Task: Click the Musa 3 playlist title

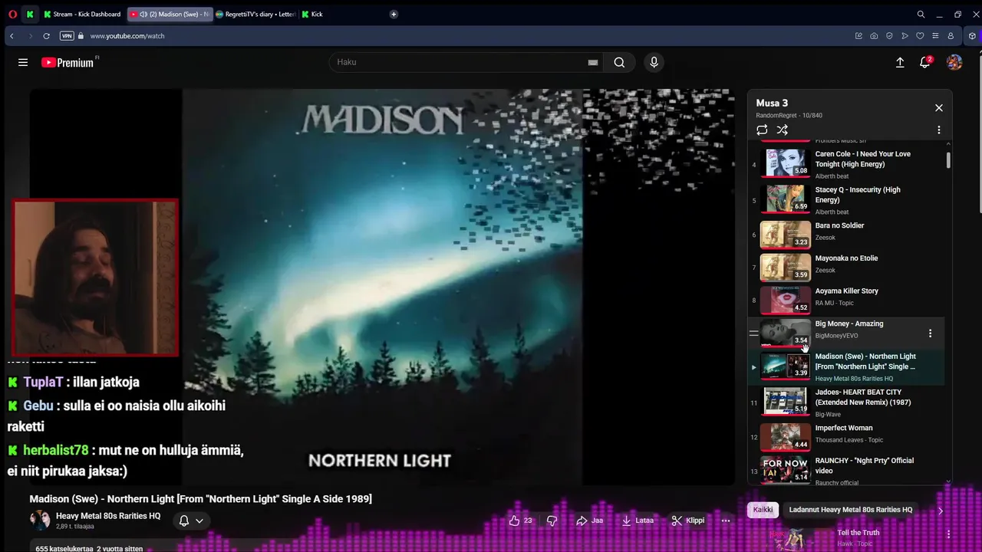Action: (772, 103)
